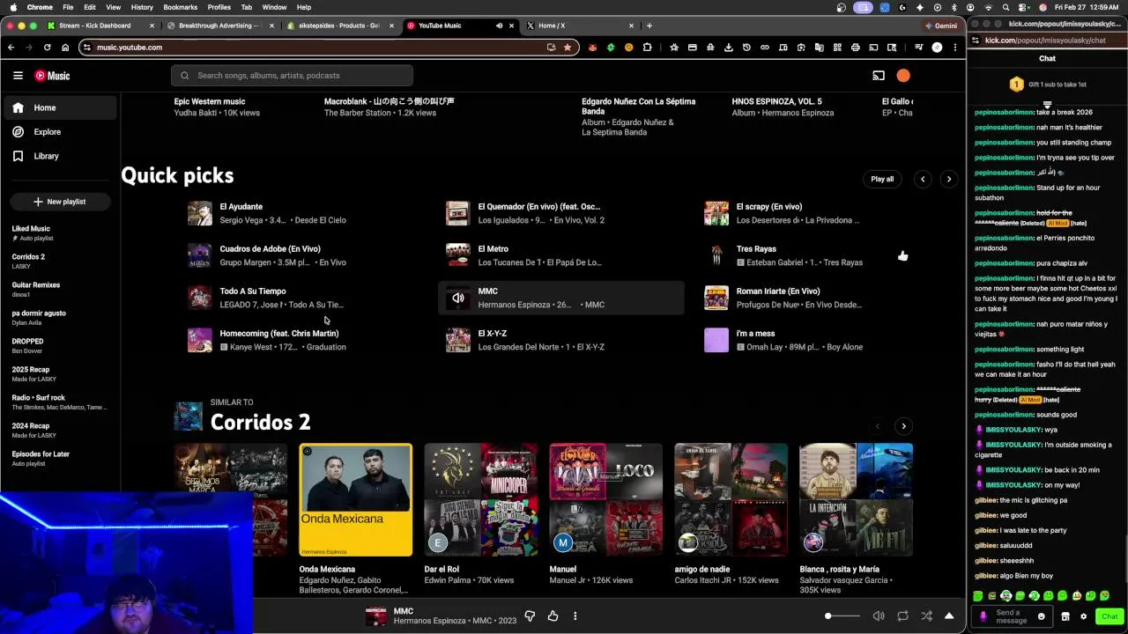Open the 2025 Recap playlist
1128x634 pixels.
59,374
